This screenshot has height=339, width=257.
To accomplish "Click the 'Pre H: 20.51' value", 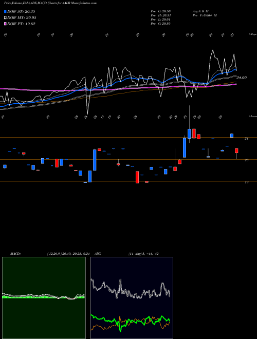I will tap(160, 15).
